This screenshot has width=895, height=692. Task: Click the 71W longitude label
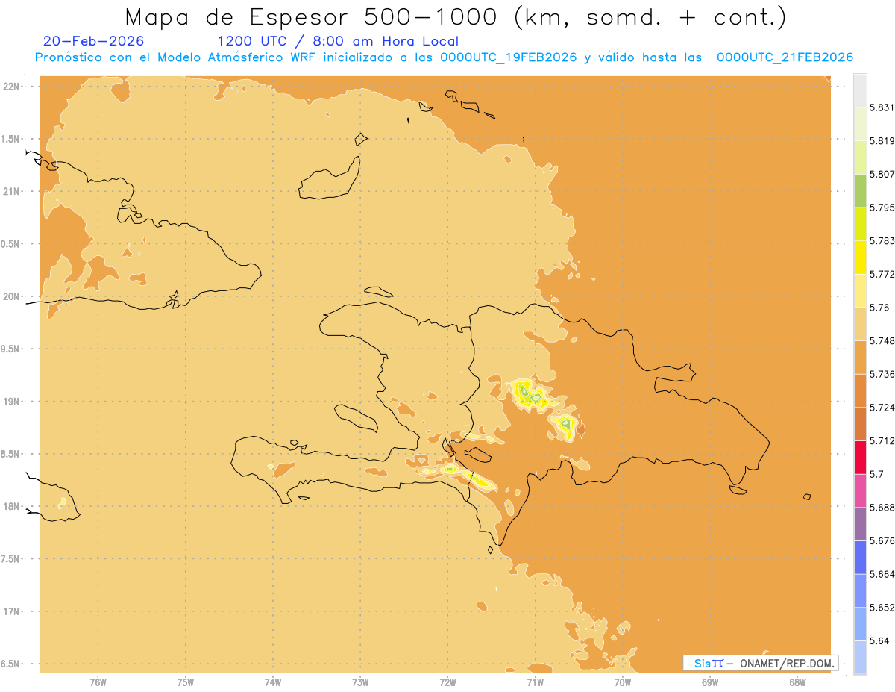[x=535, y=682]
